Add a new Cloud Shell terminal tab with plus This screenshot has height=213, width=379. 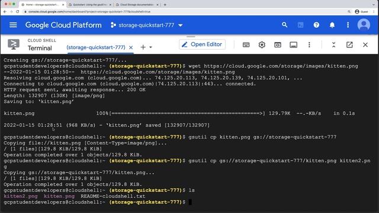click(143, 47)
